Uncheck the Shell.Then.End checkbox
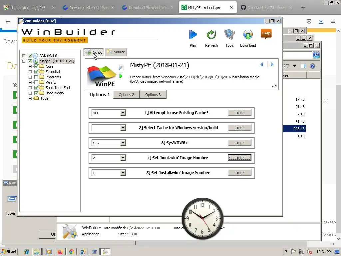Viewport: 341px width, 256px height. point(36,88)
